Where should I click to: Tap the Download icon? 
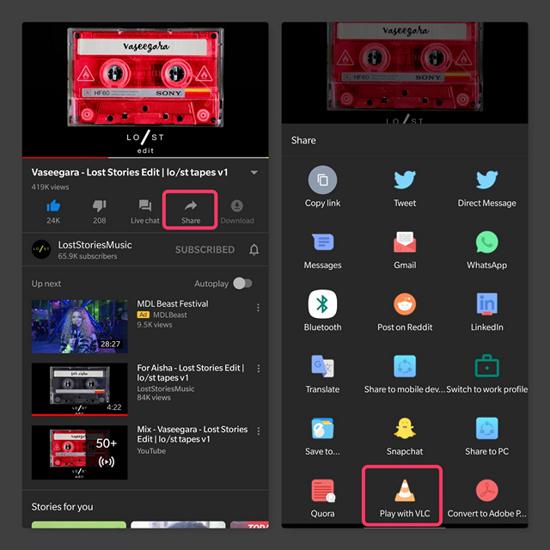click(x=236, y=206)
